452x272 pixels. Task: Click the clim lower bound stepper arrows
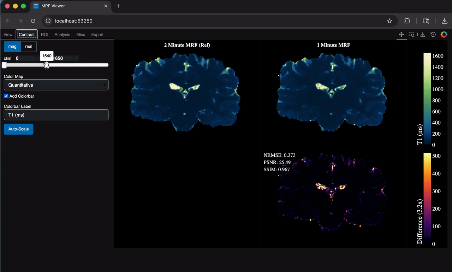click(x=36, y=58)
